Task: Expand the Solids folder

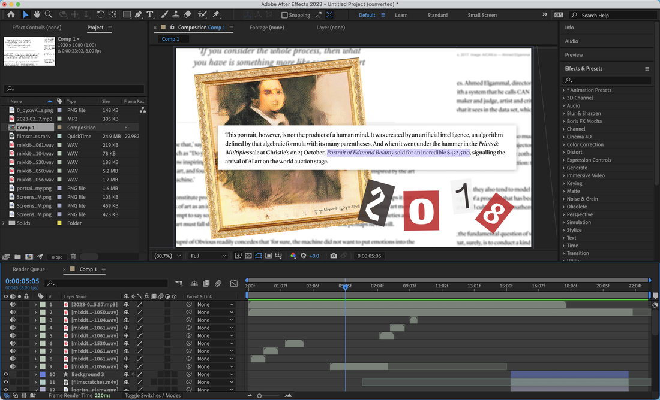Action: [x=4, y=223]
